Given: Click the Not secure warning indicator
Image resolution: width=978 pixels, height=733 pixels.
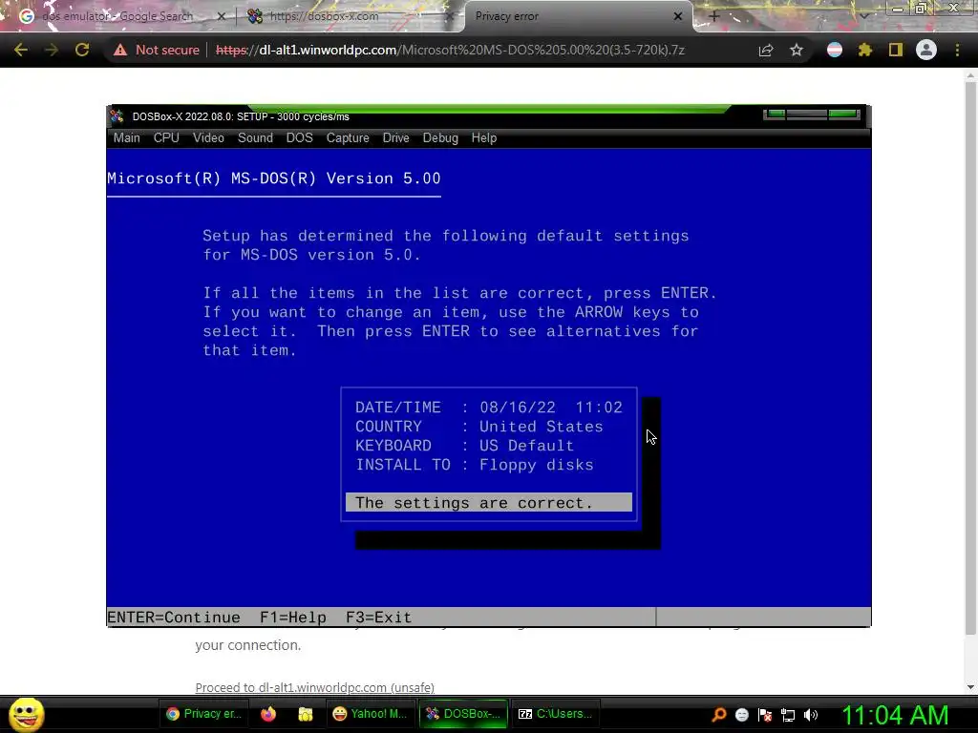Looking at the screenshot, I should pos(156,50).
